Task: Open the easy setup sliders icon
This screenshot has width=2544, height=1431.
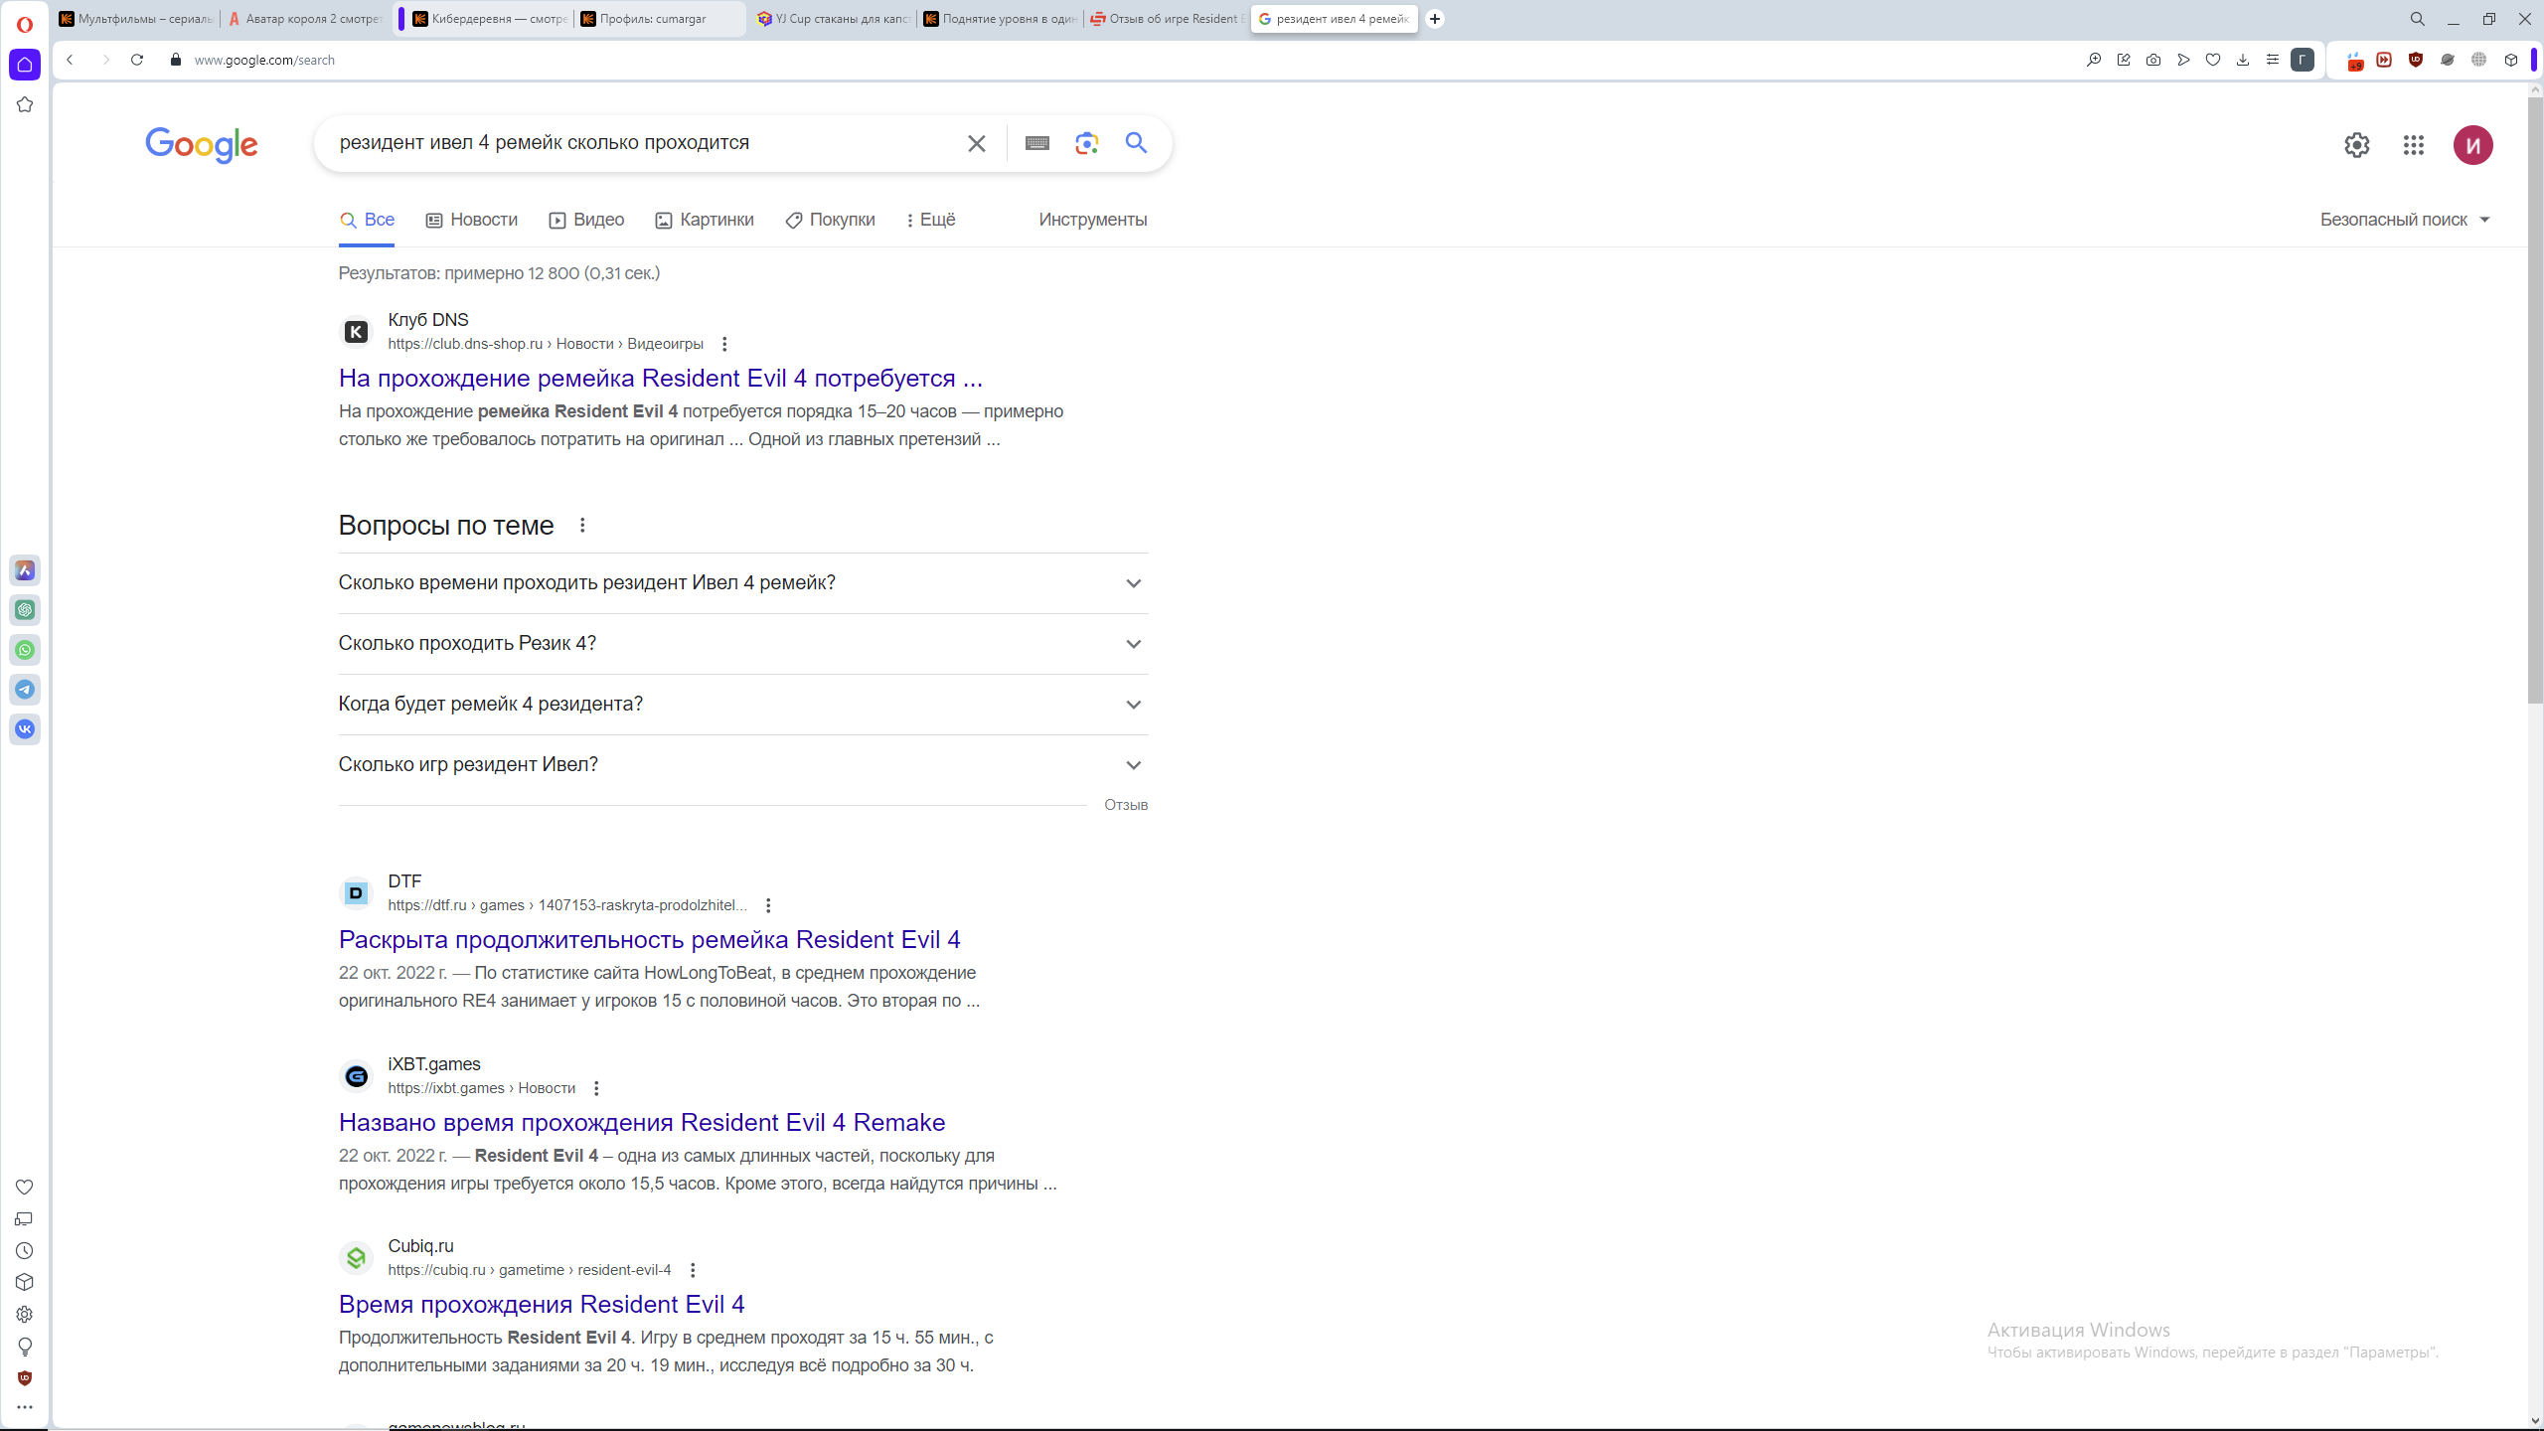Action: pyautogui.click(x=2273, y=60)
